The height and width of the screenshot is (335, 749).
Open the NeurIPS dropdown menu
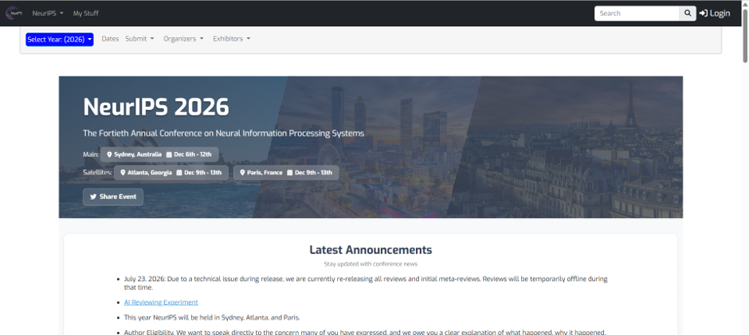click(x=48, y=14)
